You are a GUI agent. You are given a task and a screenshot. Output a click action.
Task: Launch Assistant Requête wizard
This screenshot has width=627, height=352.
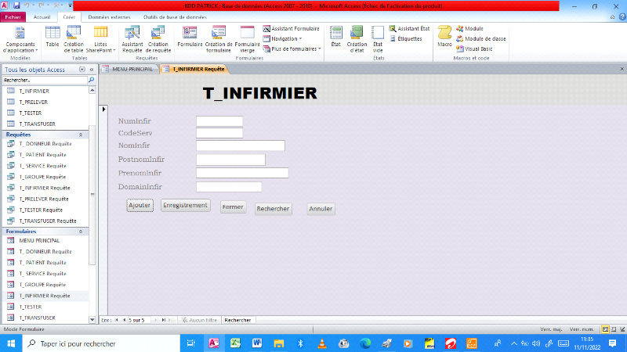point(132,39)
